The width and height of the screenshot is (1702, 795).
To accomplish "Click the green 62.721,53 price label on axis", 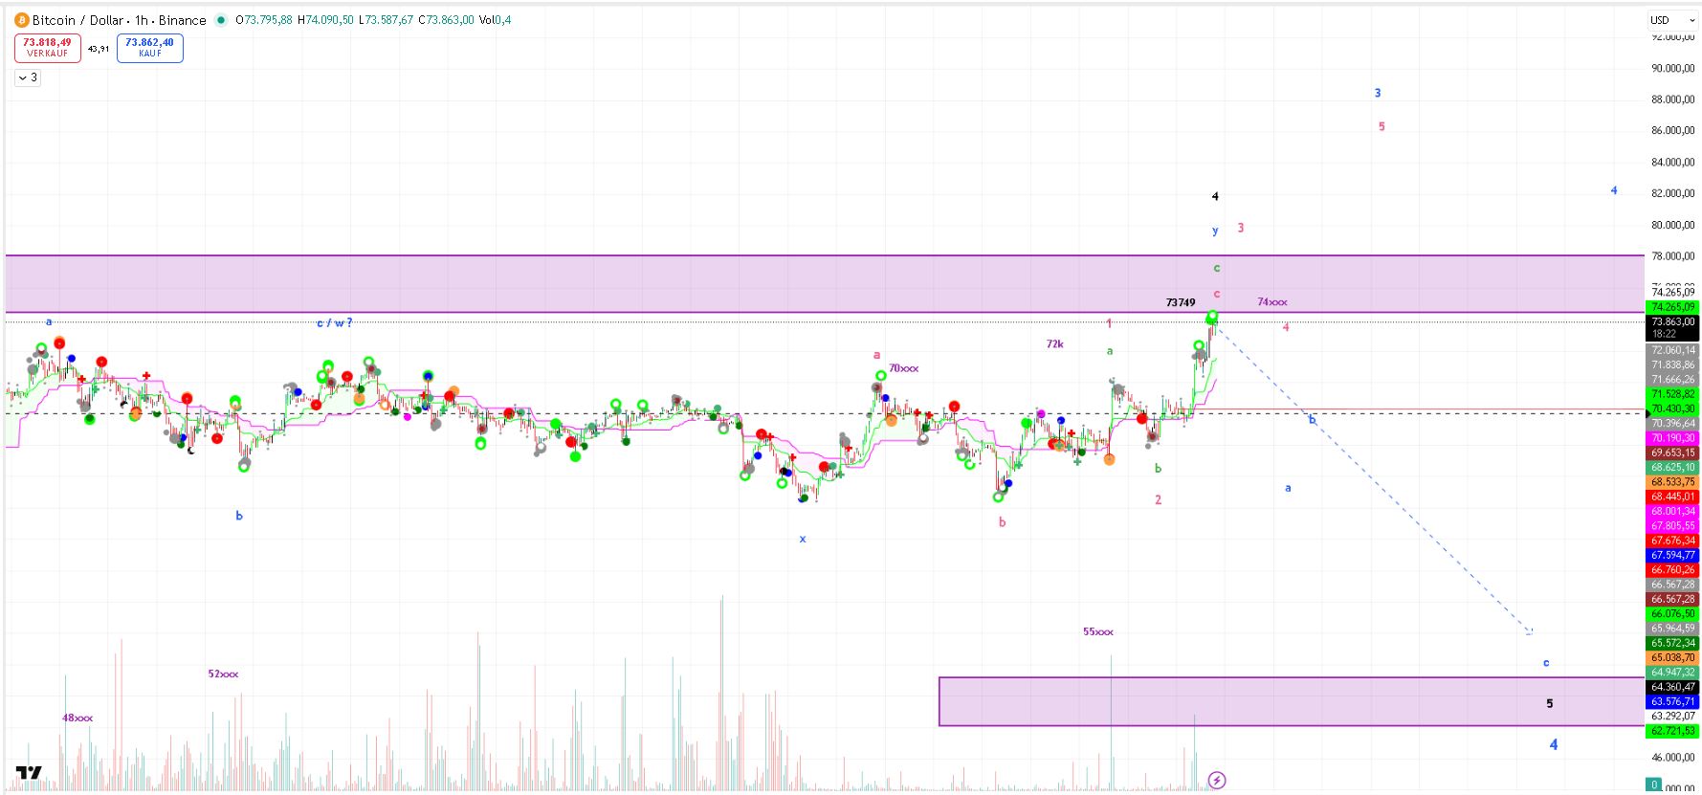I will 1671,731.
